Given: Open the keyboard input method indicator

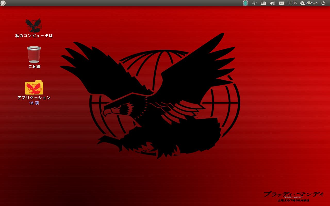Looking at the screenshot, I should click(x=263, y=3).
